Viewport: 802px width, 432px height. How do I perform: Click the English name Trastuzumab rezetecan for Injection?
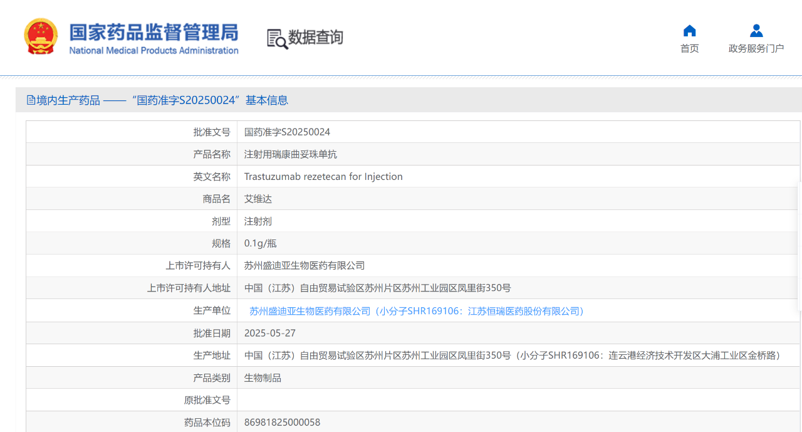coord(323,177)
